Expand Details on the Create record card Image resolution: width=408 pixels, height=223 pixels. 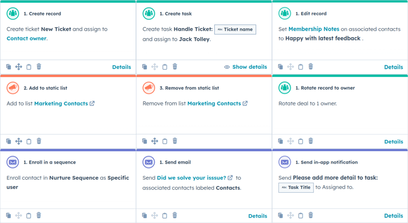[x=121, y=67]
